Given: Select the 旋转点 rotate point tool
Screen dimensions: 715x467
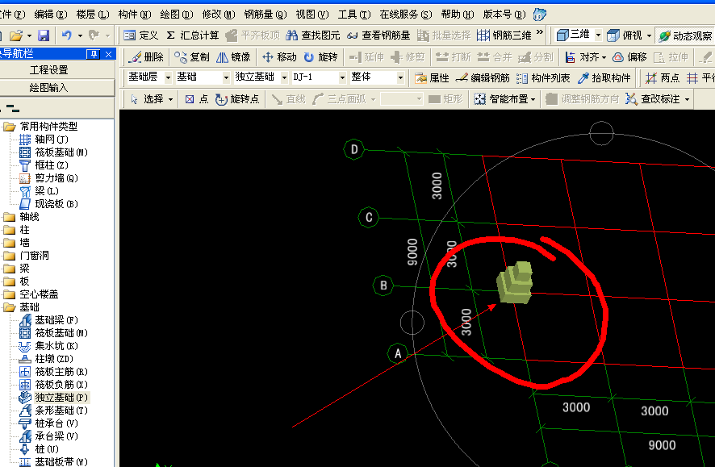Looking at the screenshot, I should (237, 99).
